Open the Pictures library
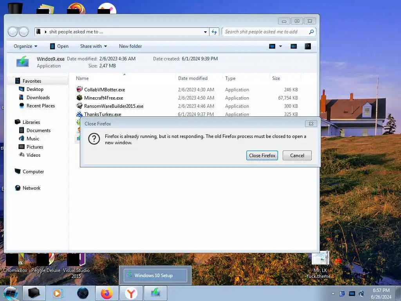Image resolution: width=401 pixels, height=301 pixels. coord(35,147)
